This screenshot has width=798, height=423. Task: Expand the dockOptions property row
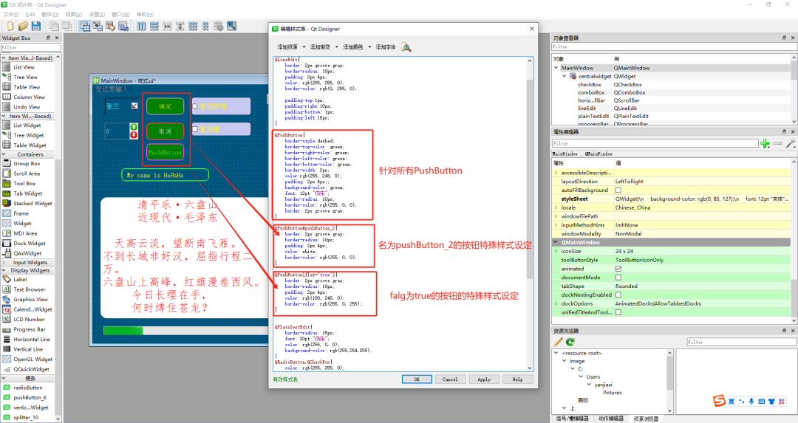pos(556,303)
